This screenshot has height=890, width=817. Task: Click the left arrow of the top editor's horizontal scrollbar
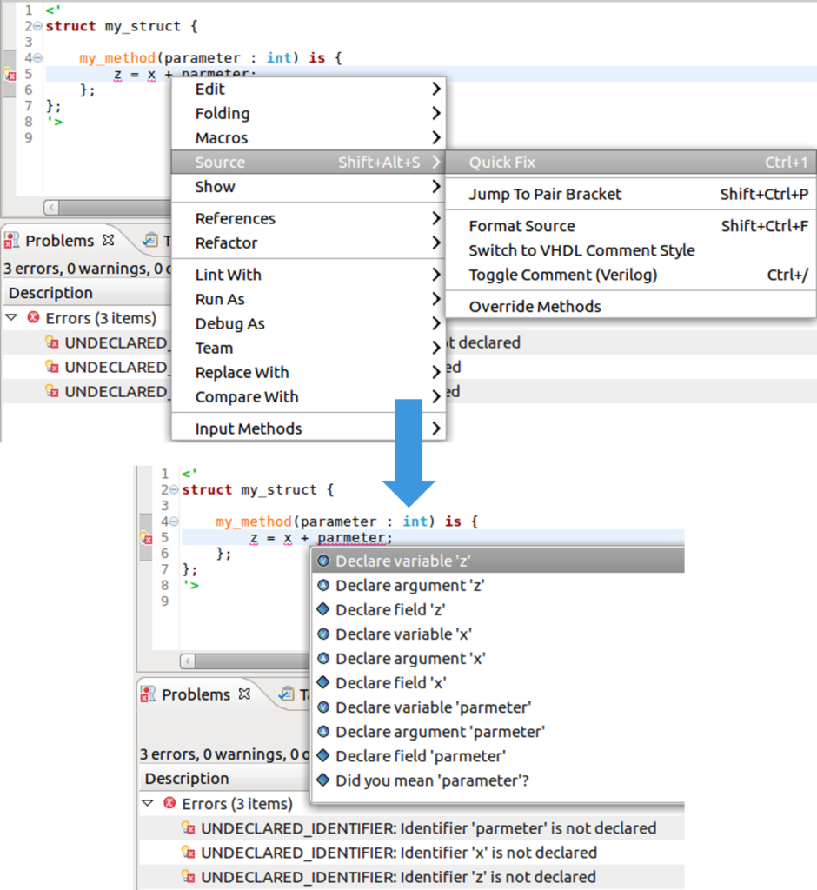(51, 207)
